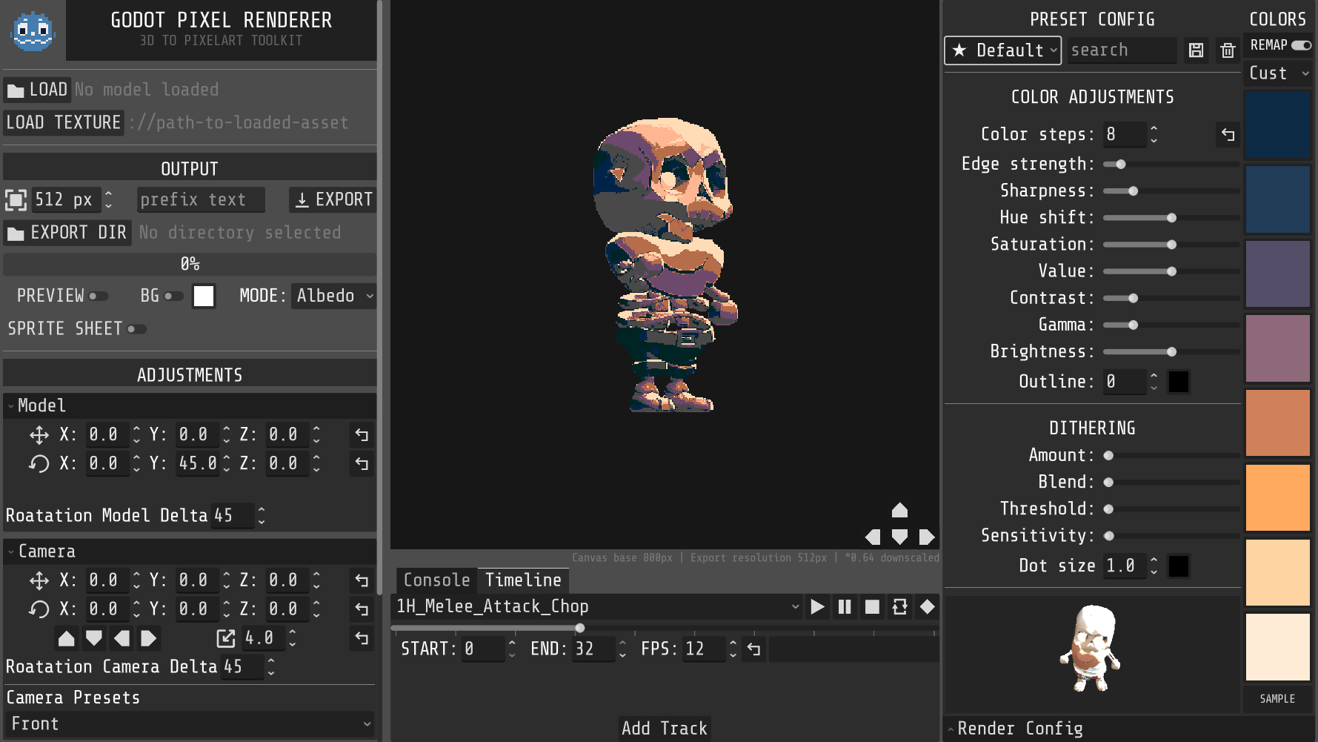Click the FPS value field

click(x=704, y=649)
